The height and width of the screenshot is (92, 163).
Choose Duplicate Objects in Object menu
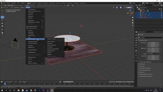[35, 20]
